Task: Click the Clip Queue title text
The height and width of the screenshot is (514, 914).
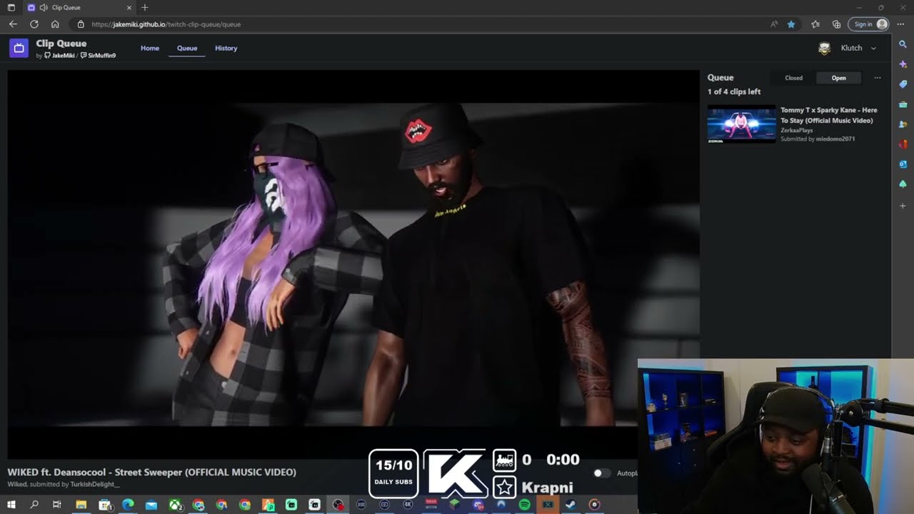Action: (61, 44)
